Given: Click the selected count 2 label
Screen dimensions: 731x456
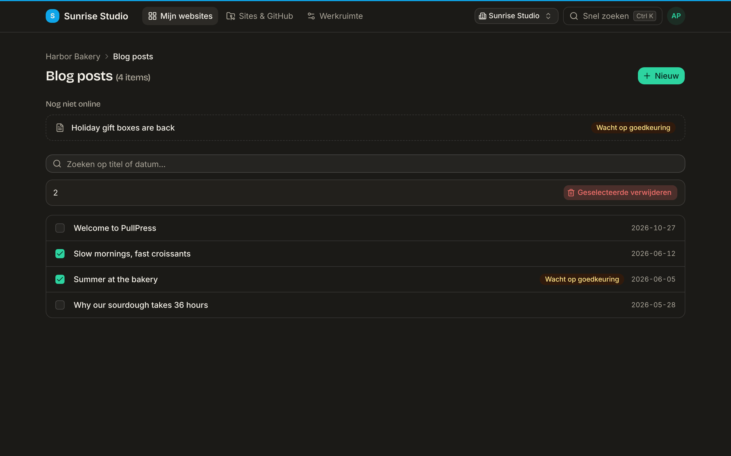Looking at the screenshot, I should point(56,193).
